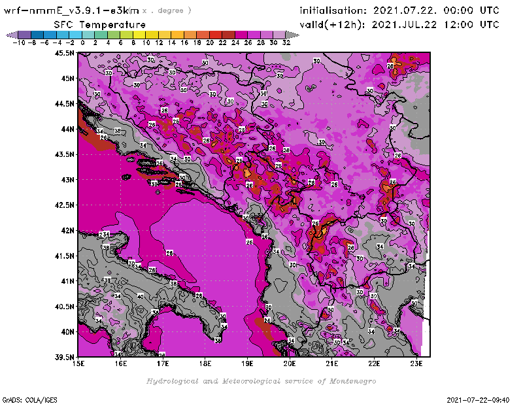This screenshot has width=523, height=404.
Task: Click the model name 'wrf-nmmE_v3.9.1-e3km'
Action: tap(71, 10)
